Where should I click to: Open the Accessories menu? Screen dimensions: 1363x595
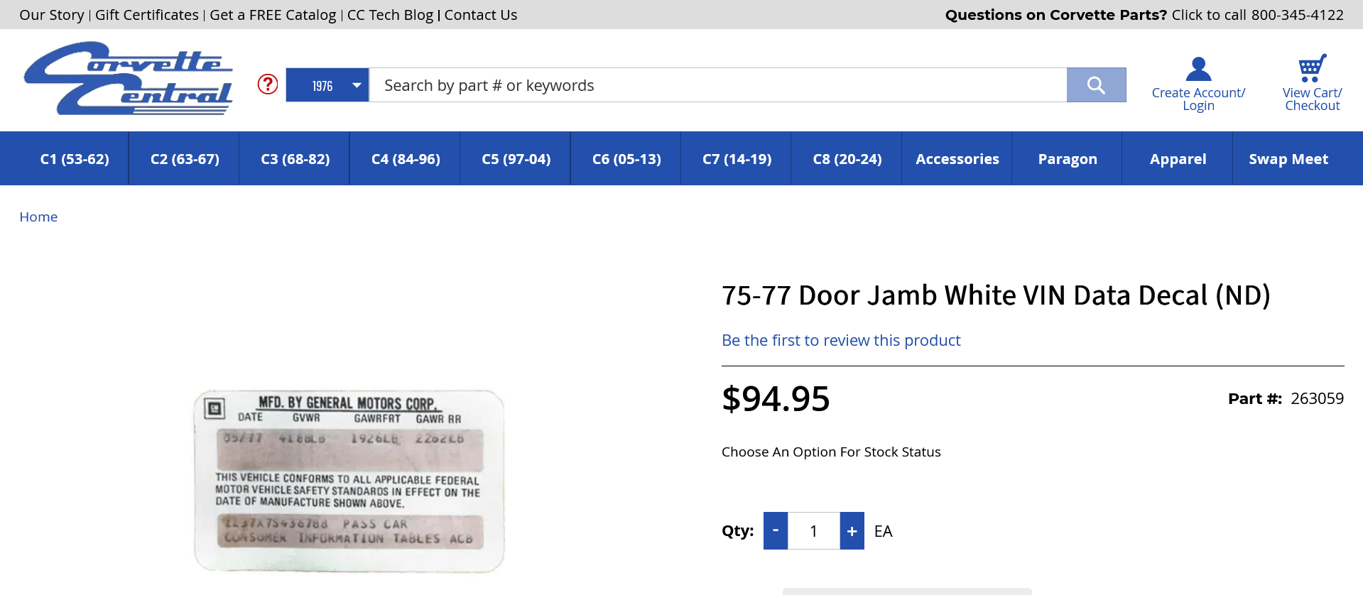pos(957,159)
